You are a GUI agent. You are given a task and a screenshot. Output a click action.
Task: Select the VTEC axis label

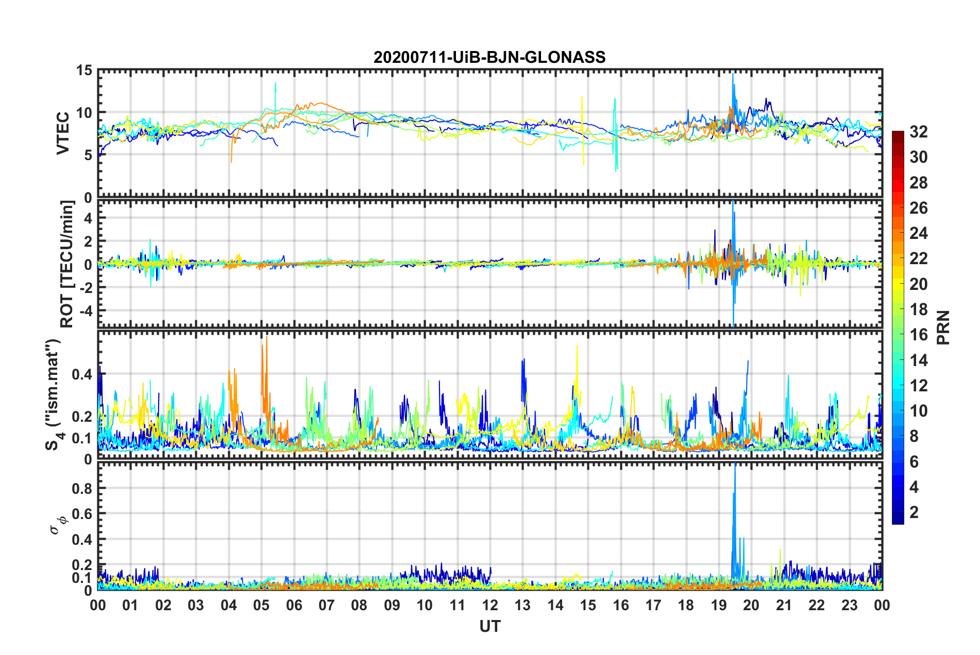pyautogui.click(x=63, y=133)
